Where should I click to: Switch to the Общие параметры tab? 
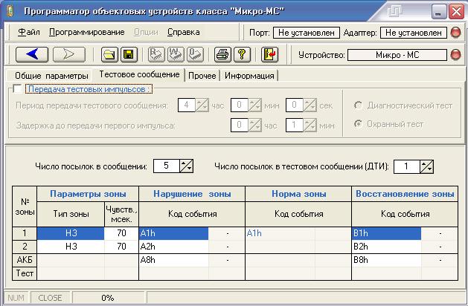pyautogui.click(x=51, y=76)
